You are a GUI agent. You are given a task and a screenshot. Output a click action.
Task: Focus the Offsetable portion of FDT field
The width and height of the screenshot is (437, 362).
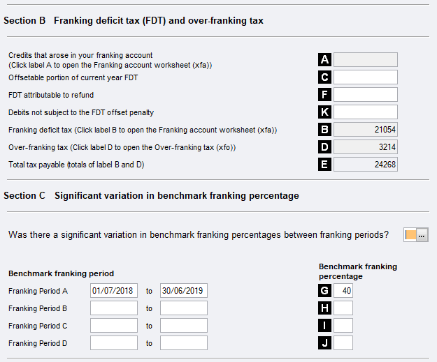(365, 77)
